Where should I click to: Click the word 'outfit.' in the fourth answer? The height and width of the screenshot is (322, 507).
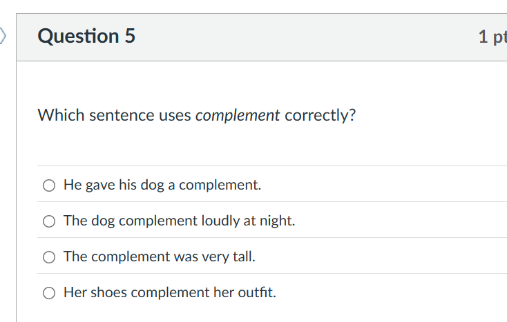(256, 293)
